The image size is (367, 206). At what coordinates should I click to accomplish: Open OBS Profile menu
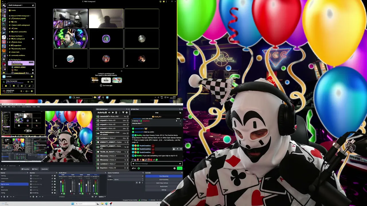19,107
